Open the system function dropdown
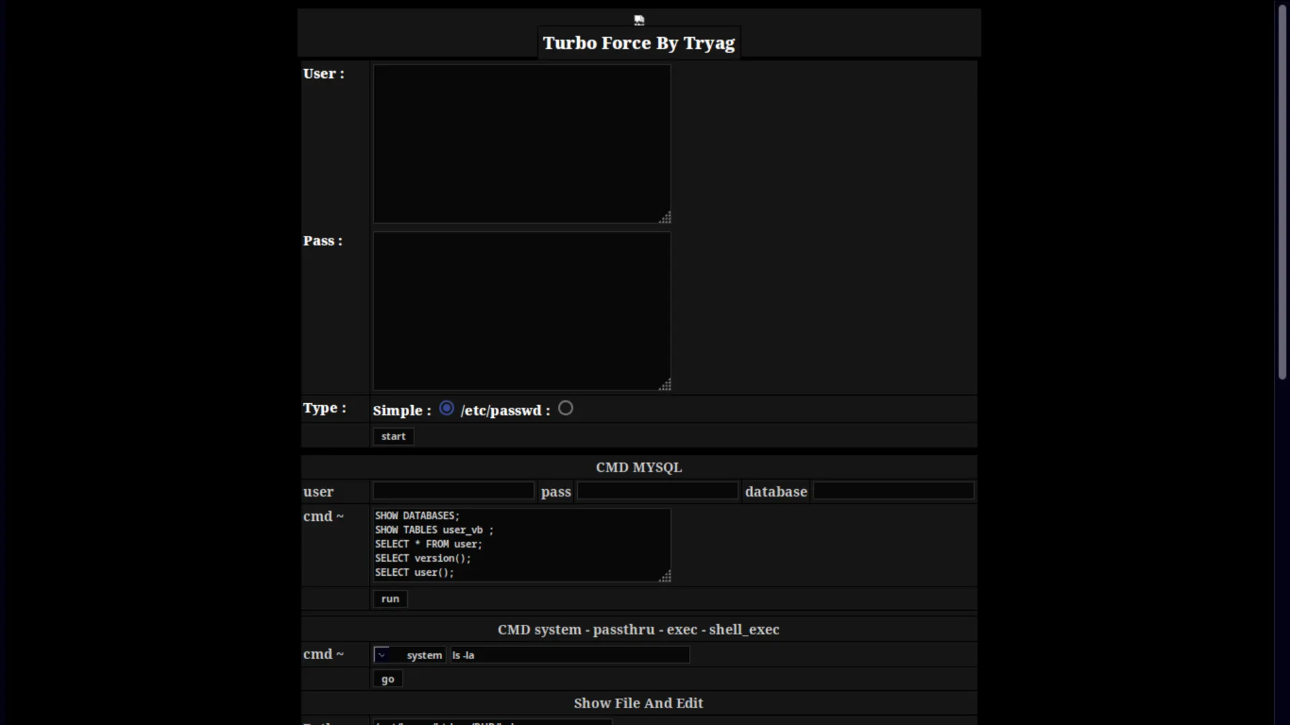 pyautogui.click(x=410, y=654)
